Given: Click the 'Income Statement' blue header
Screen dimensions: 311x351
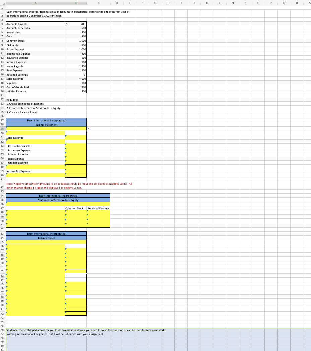Looking at the screenshot, I should [46, 125].
